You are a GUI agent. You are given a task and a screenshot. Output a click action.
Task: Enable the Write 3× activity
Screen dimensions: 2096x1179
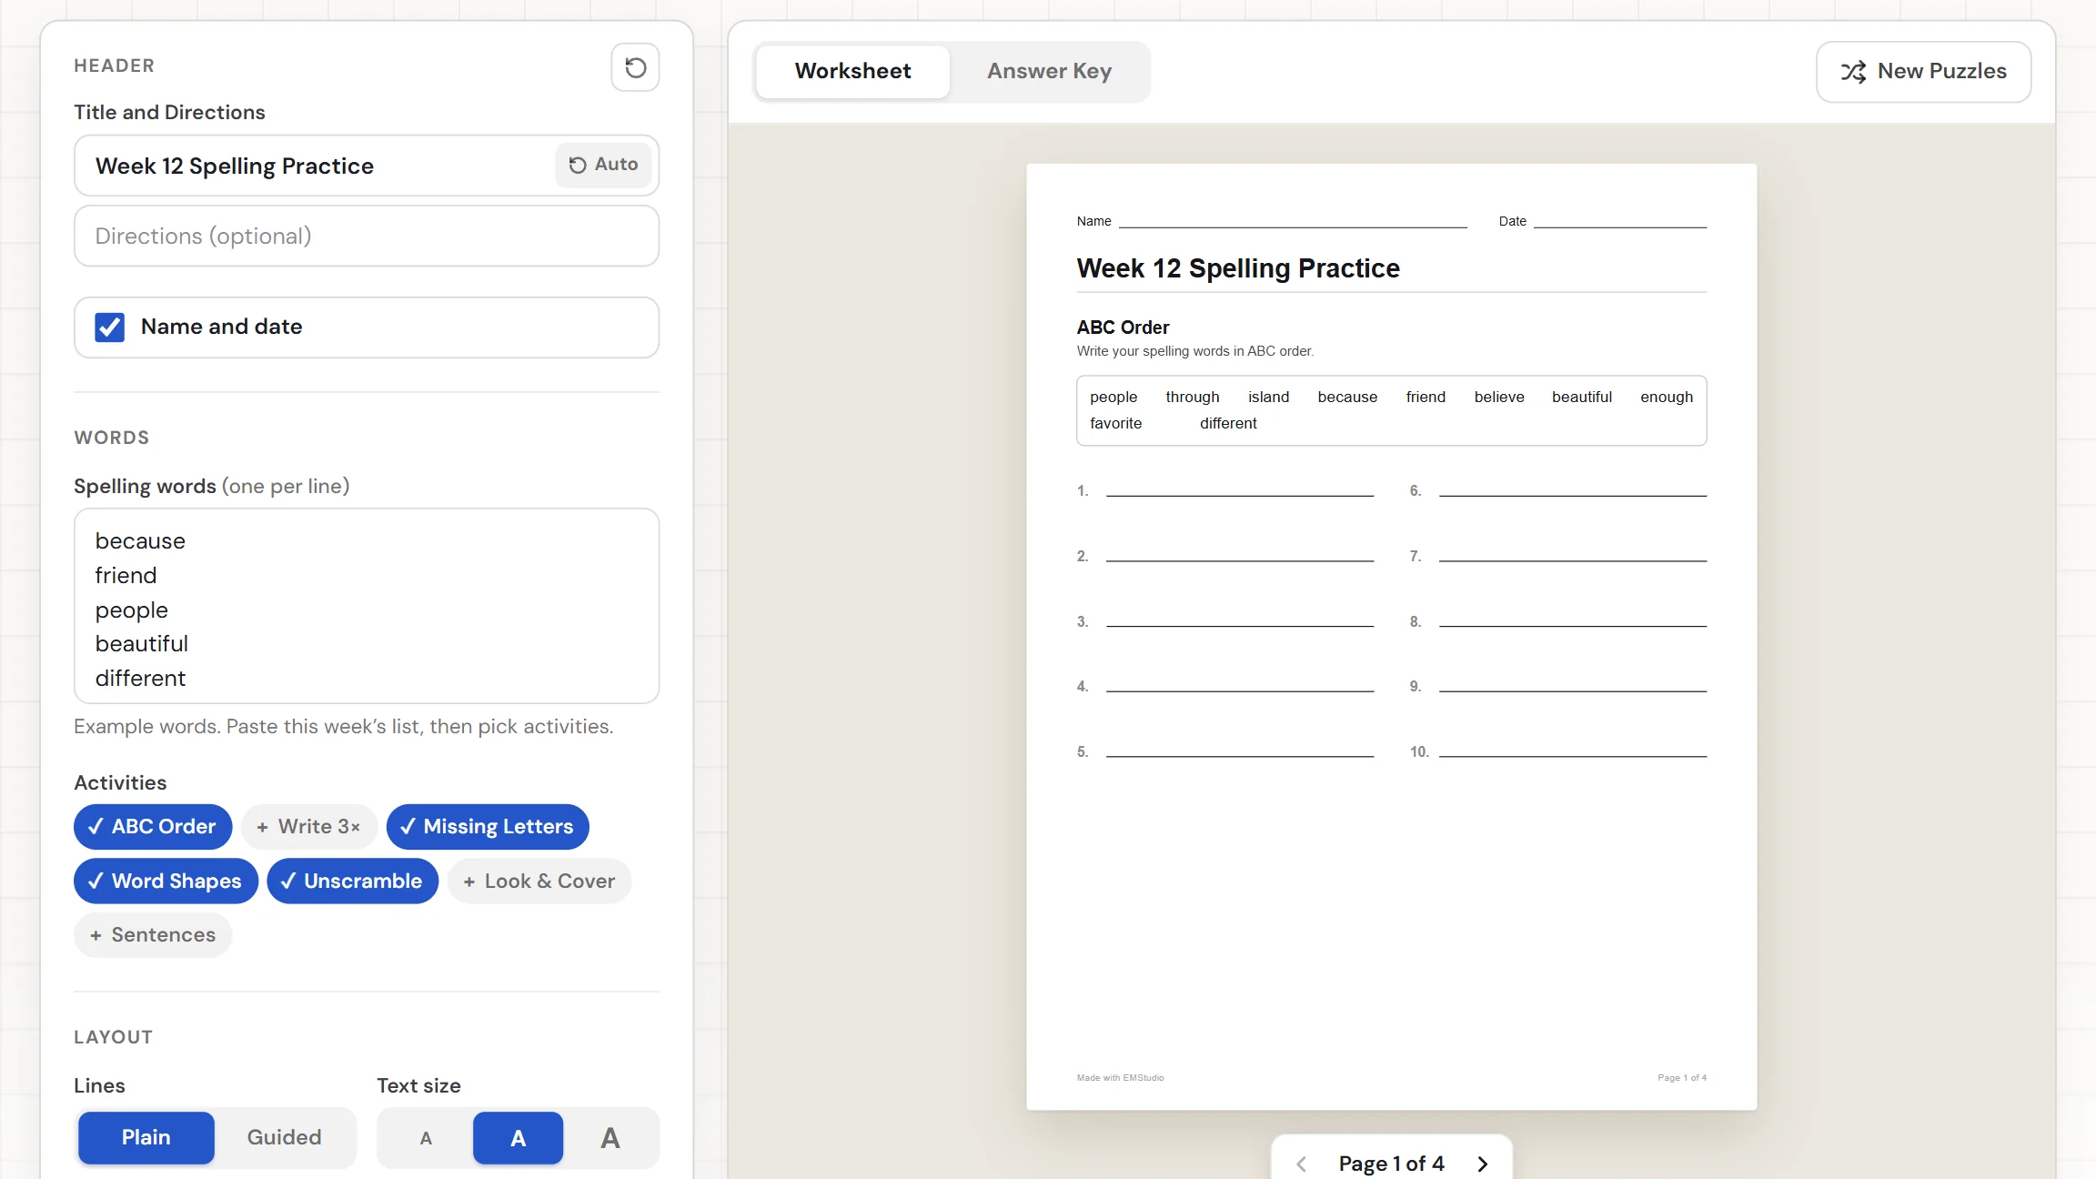(309, 827)
